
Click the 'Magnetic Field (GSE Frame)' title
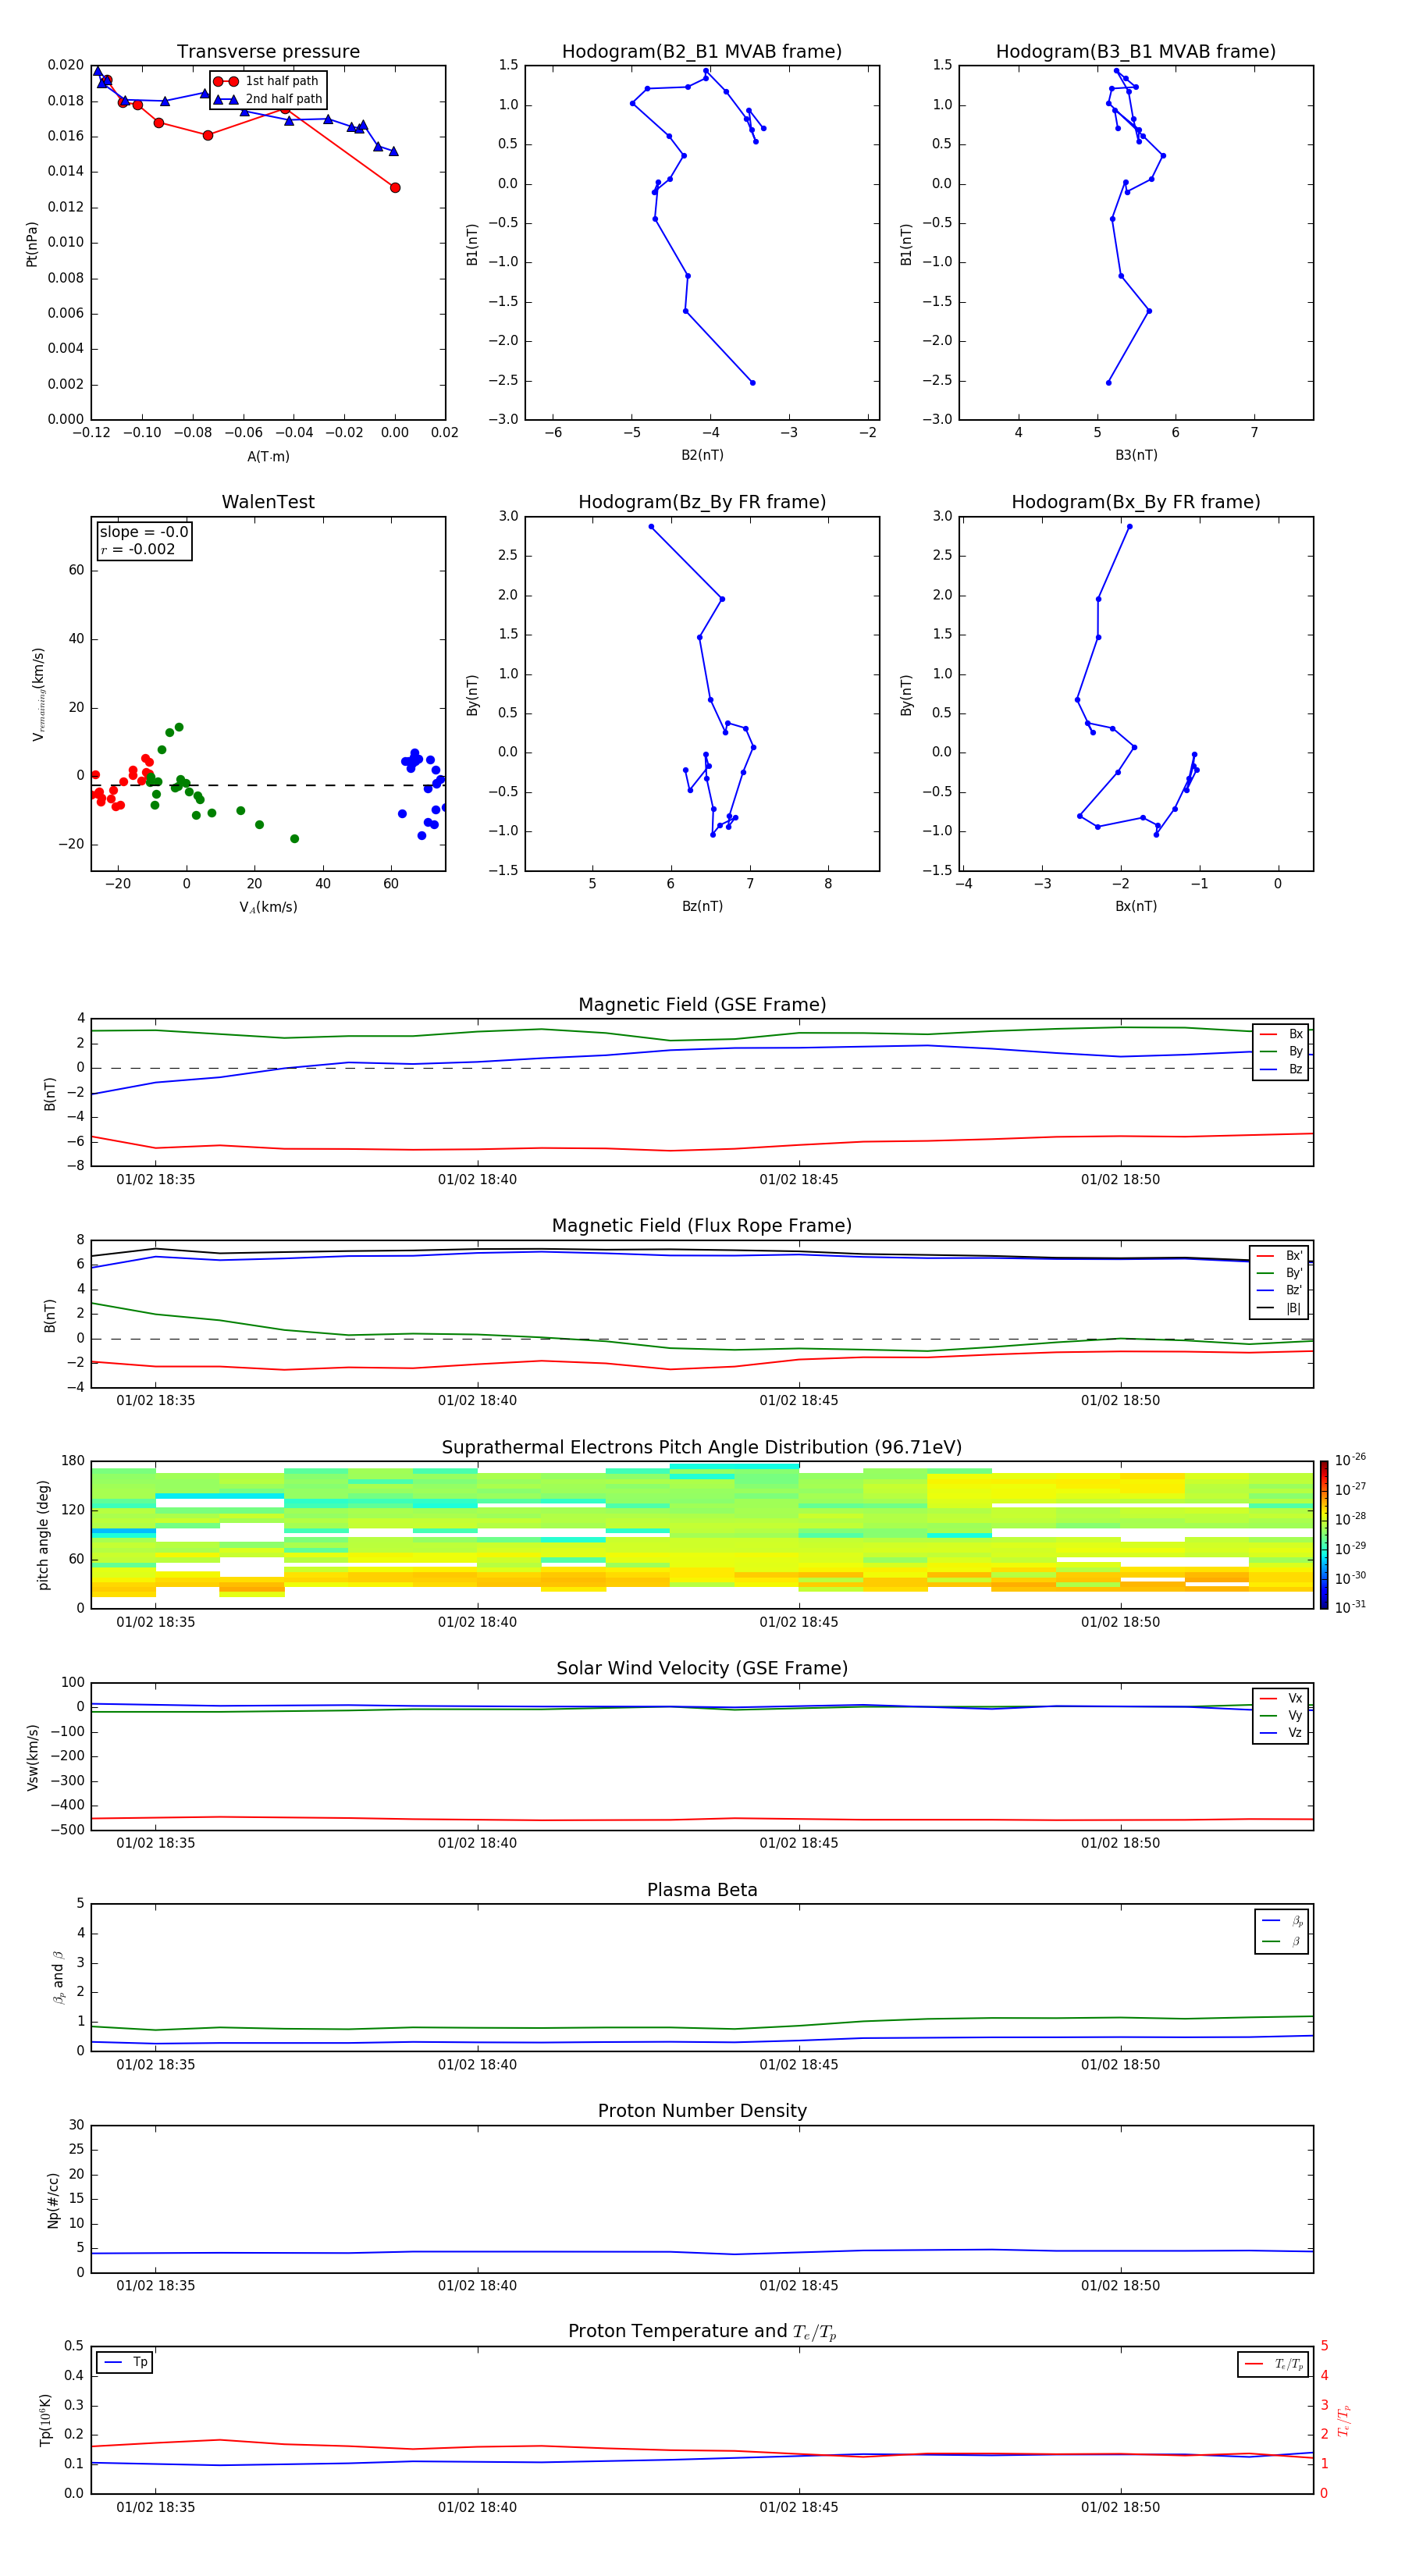pos(702,1005)
